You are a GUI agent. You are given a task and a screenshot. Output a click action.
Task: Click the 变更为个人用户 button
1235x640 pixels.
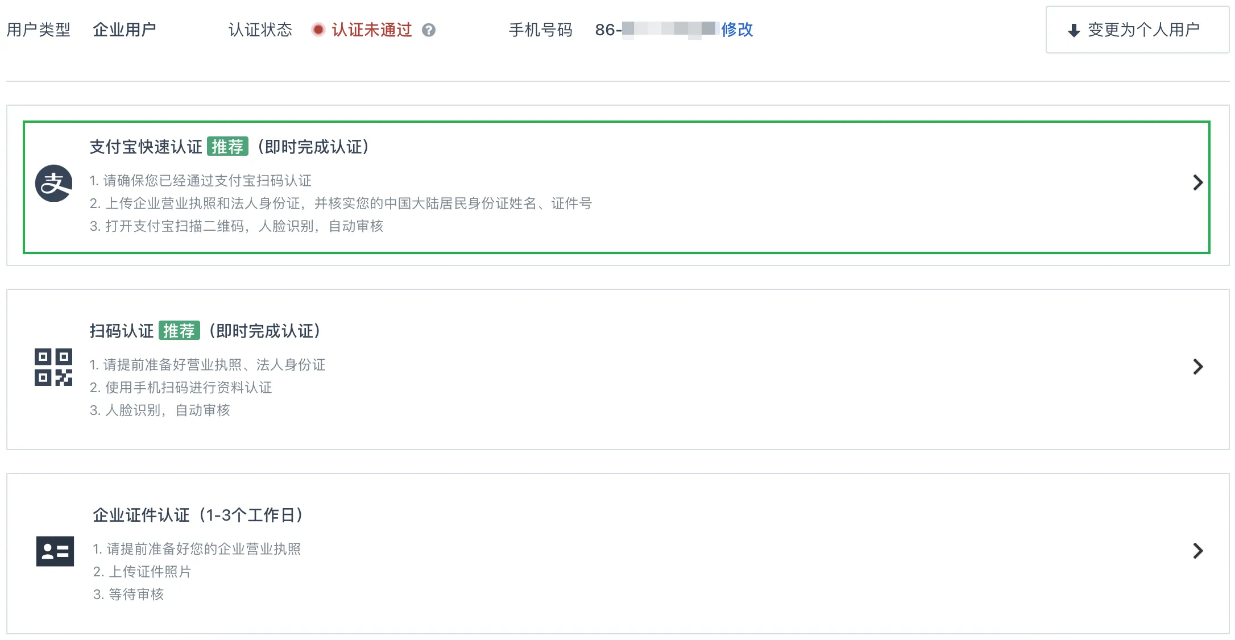(x=1137, y=30)
